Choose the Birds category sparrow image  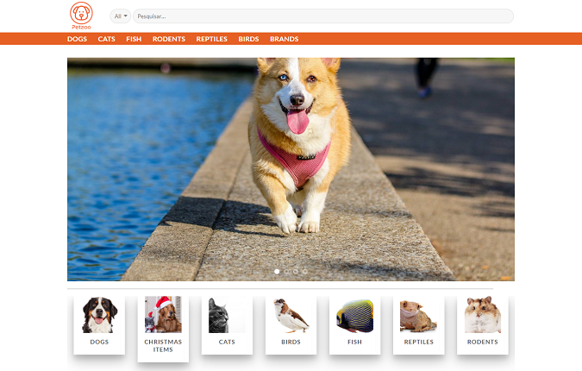pos(291,316)
